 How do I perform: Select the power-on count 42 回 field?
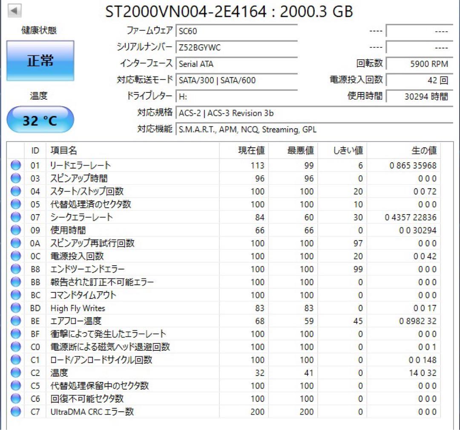(x=420, y=80)
